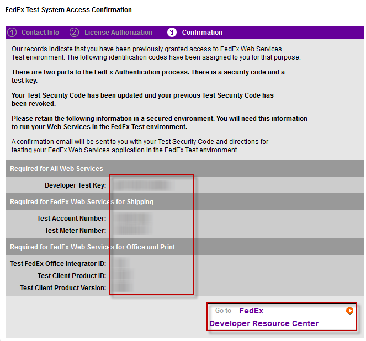The width and height of the screenshot is (366, 341).
Task: Select the Contact Info step label
Action: click(x=40, y=33)
